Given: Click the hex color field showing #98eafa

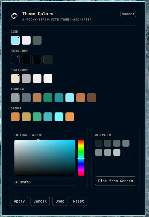Looking at the screenshot, I should 45,182.
